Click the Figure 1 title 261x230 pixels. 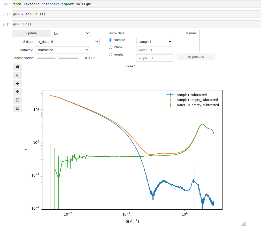click(130, 66)
